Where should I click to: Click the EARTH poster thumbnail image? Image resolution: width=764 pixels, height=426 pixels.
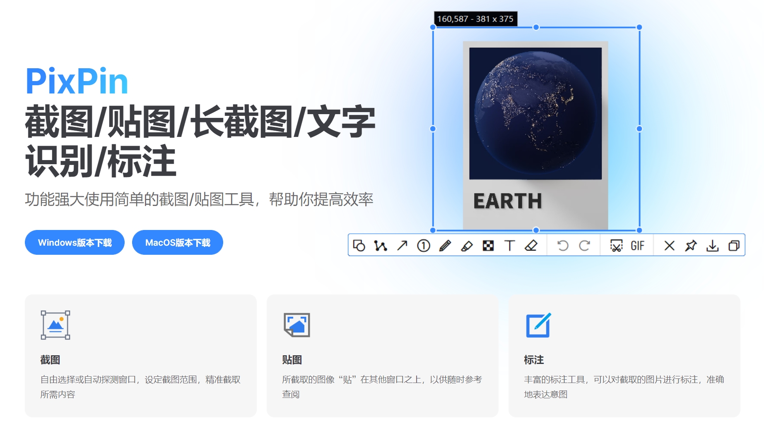coord(535,135)
